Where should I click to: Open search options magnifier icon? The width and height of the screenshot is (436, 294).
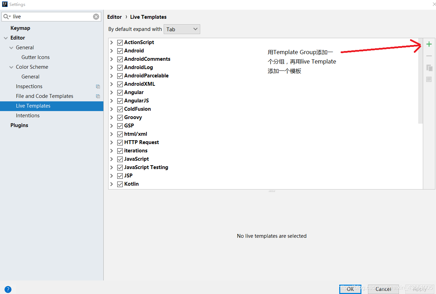(x=7, y=17)
